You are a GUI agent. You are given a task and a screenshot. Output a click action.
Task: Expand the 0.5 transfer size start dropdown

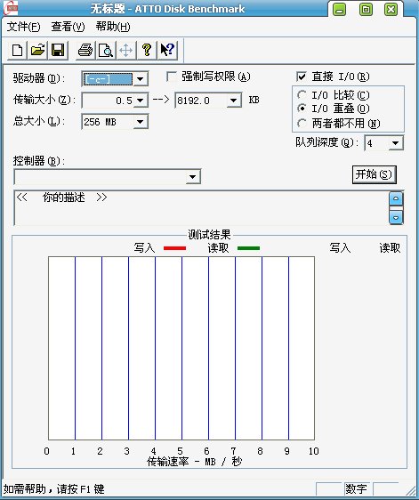(141, 101)
